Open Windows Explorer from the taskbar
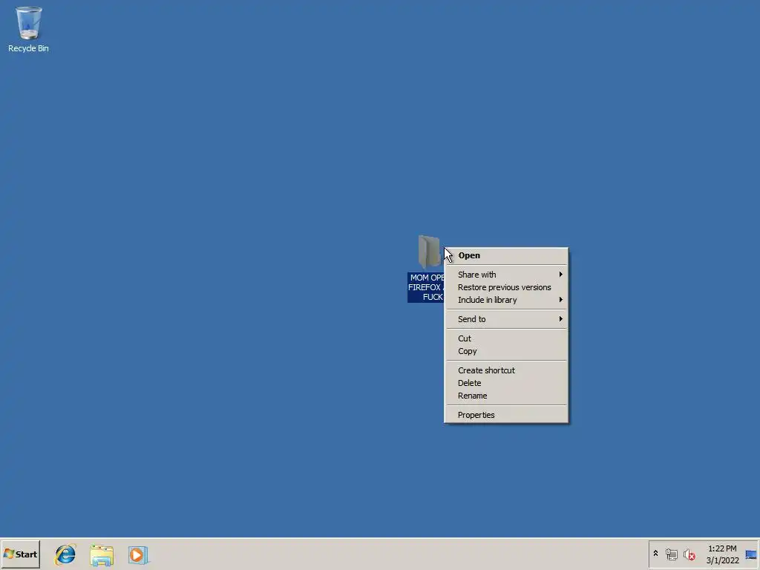 point(101,555)
